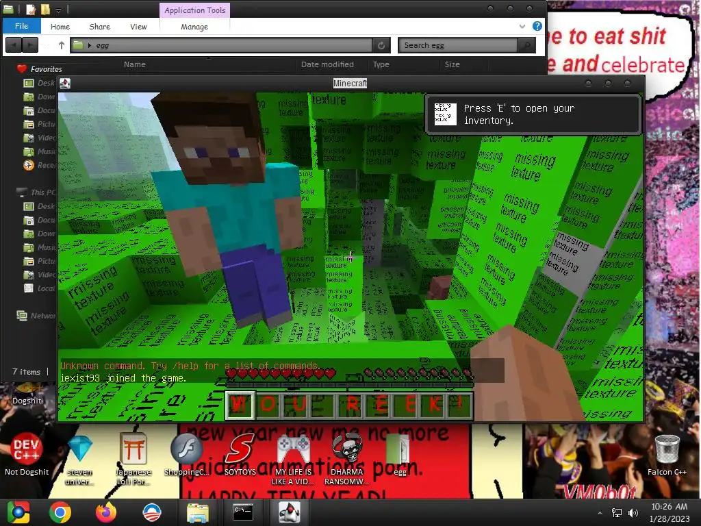
Task: Open the Falcon C++ recycle bin icon
Action: (x=667, y=455)
